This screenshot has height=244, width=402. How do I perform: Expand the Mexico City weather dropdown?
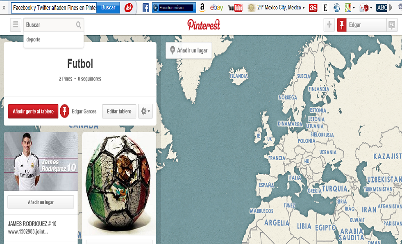tap(304, 8)
